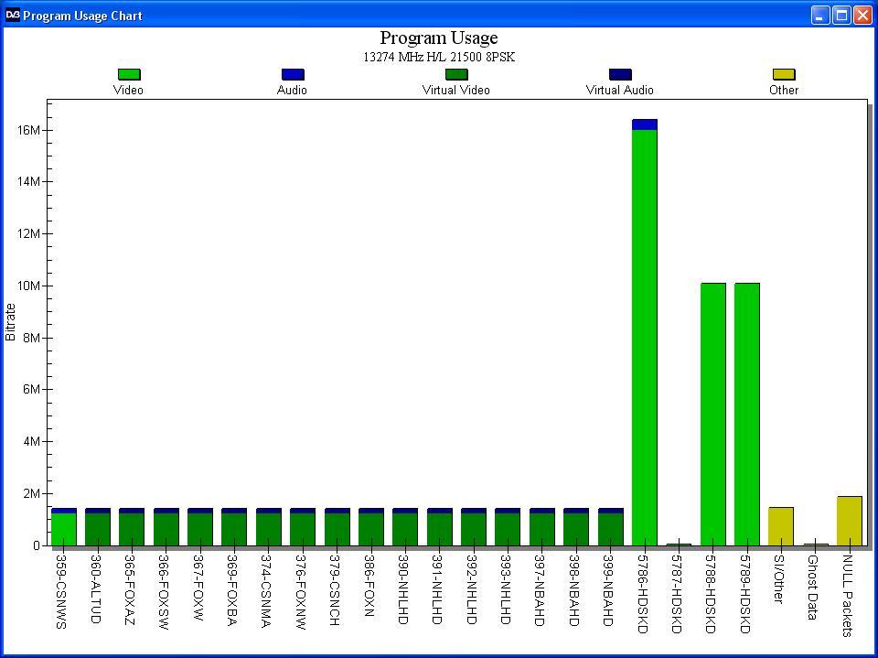This screenshot has height=658, width=878.
Task: Click the Program Usage chart title
Action: click(x=438, y=38)
